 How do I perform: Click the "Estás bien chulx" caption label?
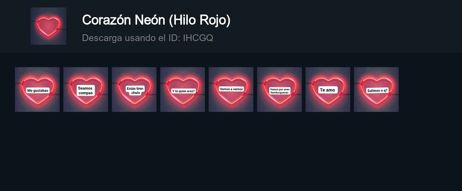(x=135, y=91)
